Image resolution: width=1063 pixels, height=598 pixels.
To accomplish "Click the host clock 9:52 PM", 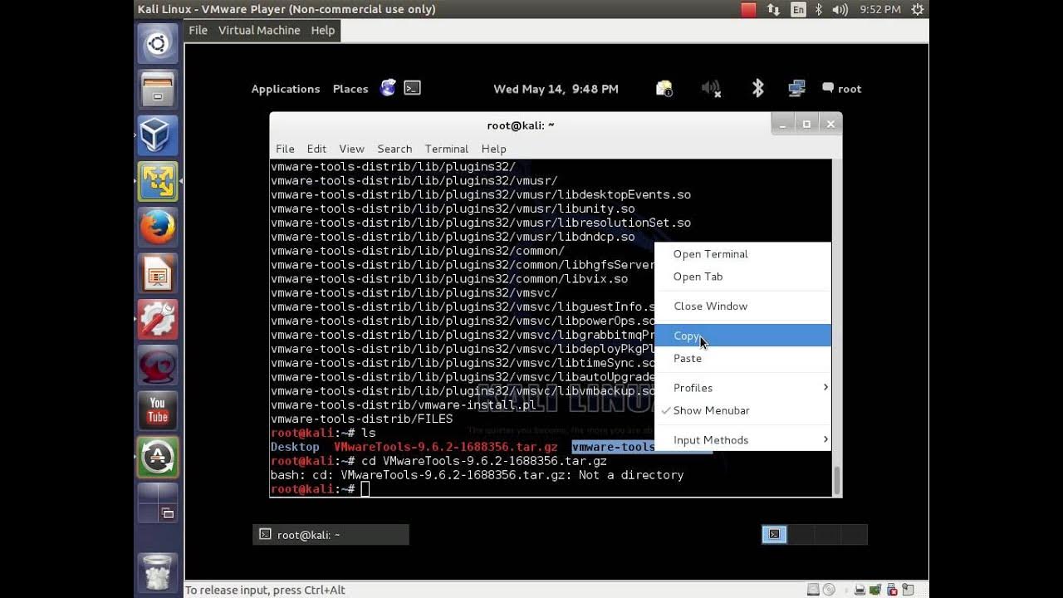I will point(880,9).
